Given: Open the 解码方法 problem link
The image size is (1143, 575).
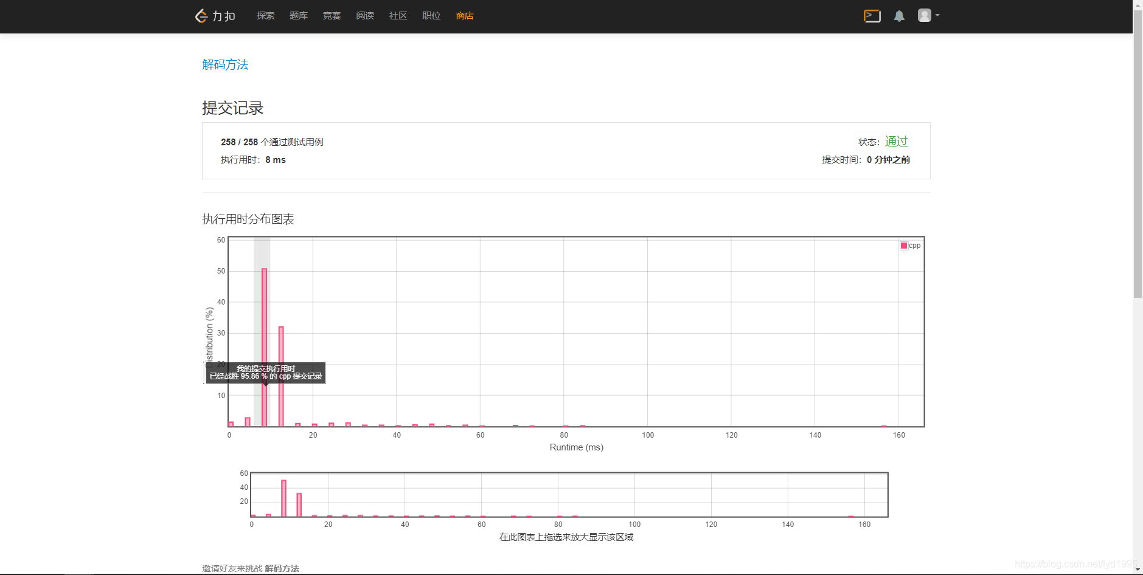Looking at the screenshot, I should 225,64.
